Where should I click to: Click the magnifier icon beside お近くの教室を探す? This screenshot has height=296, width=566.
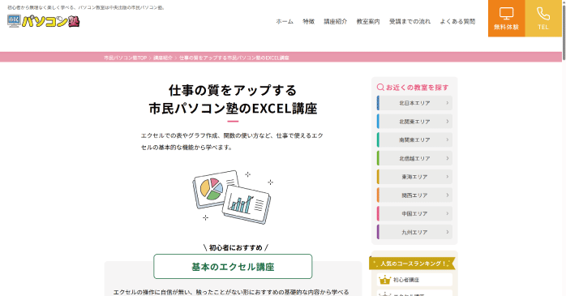[380, 88]
